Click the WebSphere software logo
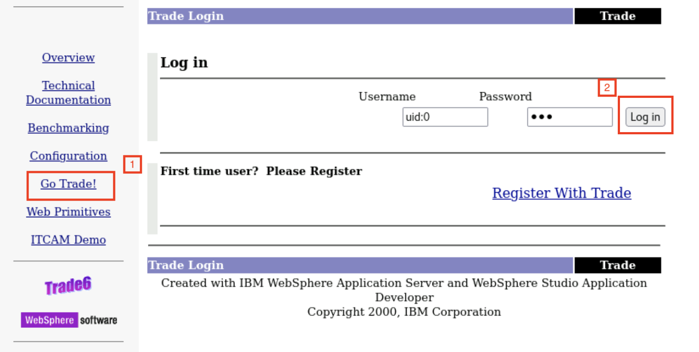 (69, 320)
